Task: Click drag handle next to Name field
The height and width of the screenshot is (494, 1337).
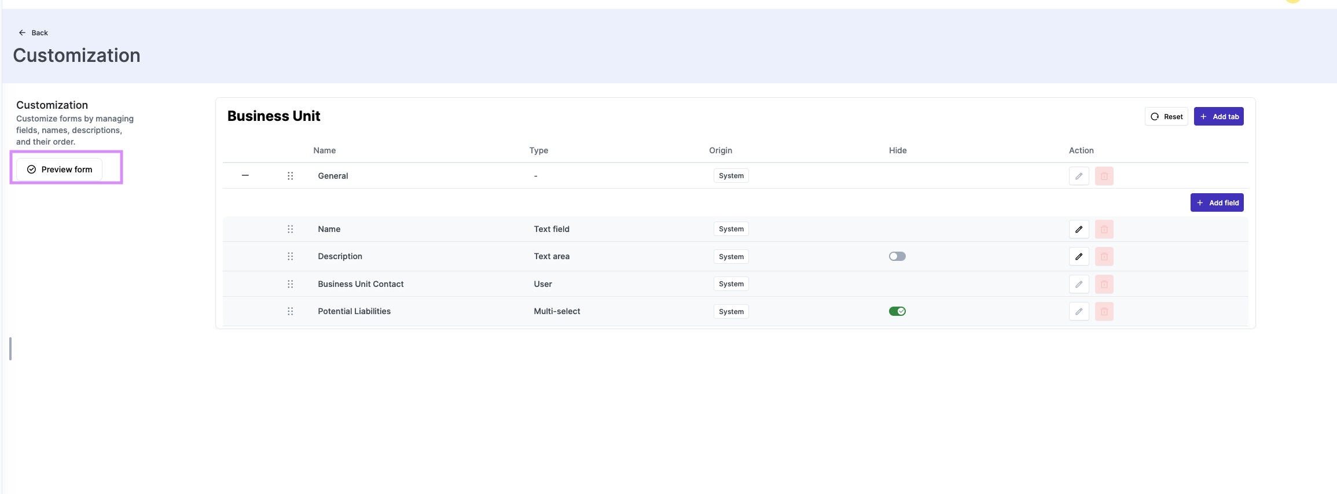Action: point(290,229)
